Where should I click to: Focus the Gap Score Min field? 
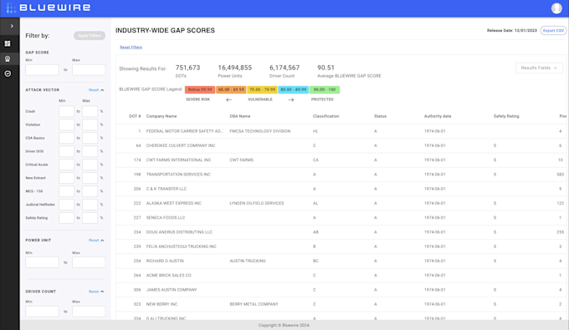point(42,70)
